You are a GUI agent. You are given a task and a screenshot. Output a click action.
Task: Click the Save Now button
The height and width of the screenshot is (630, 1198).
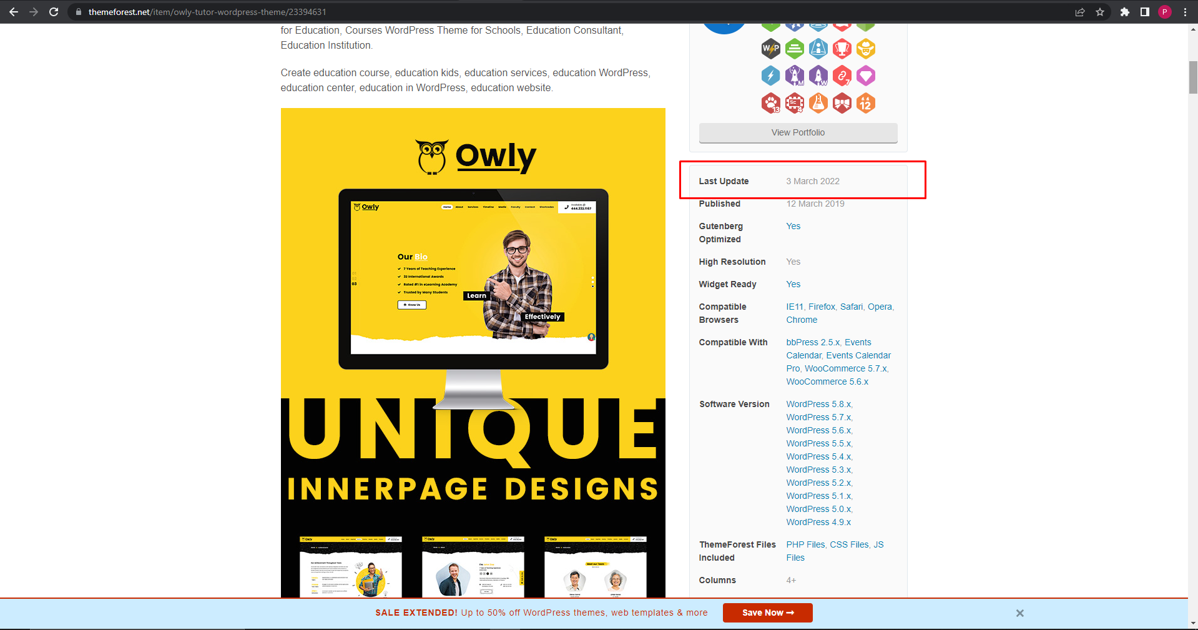pyautogui.click(x=768, y=613)
